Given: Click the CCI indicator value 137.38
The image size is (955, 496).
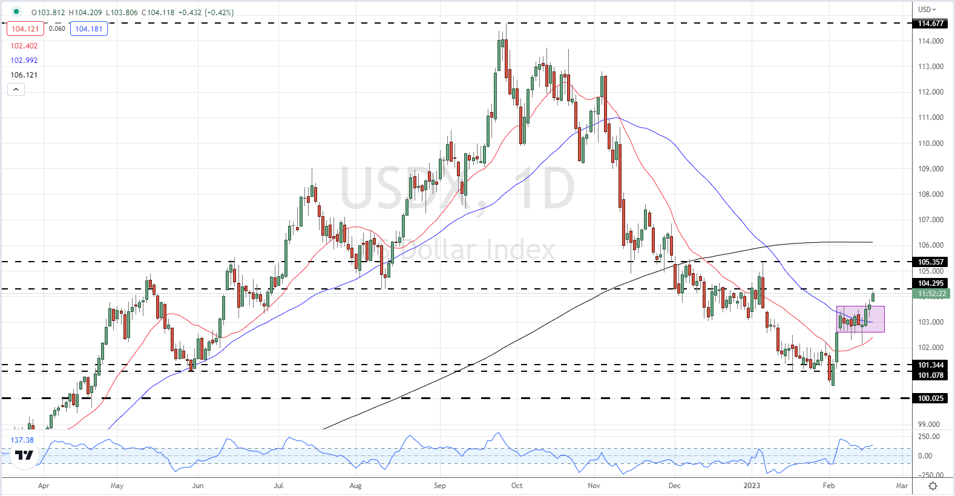Looking at the screenshot, I should point(22,440).
